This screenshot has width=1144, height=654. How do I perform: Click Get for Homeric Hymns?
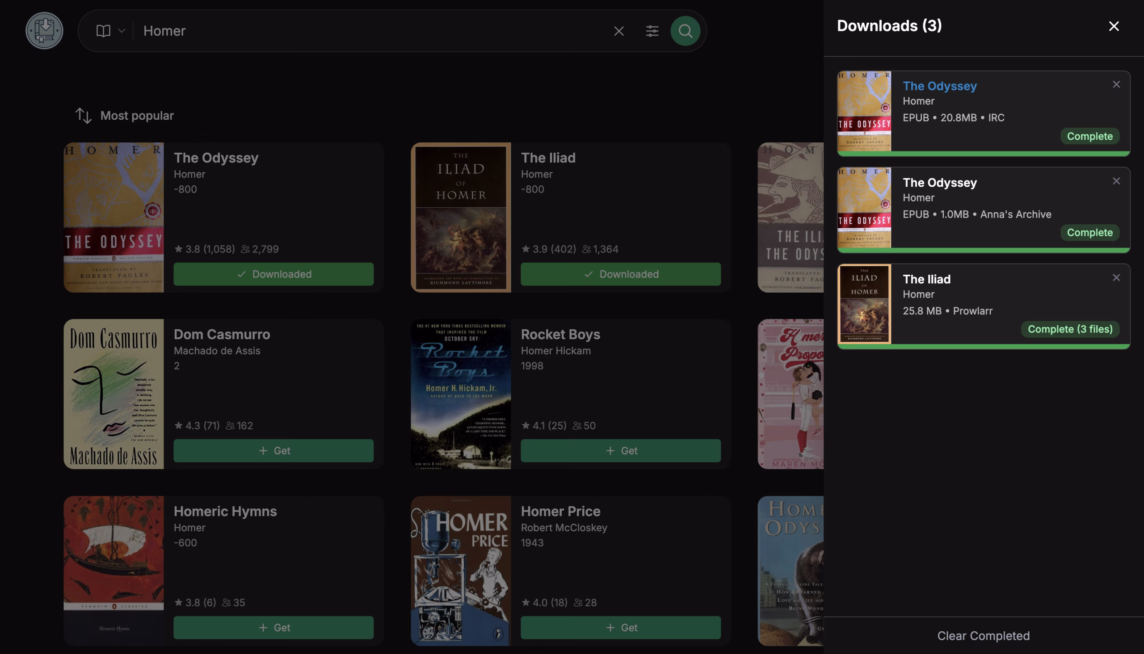click(x=273, y=628)
